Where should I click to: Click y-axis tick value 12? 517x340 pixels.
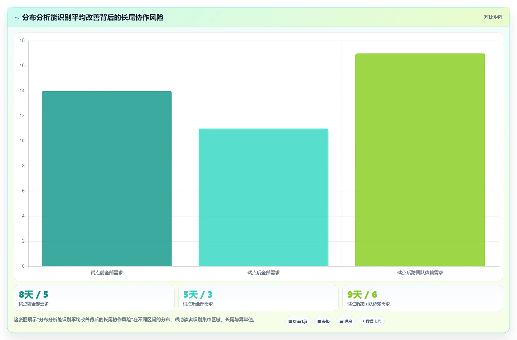click(22, 116)
